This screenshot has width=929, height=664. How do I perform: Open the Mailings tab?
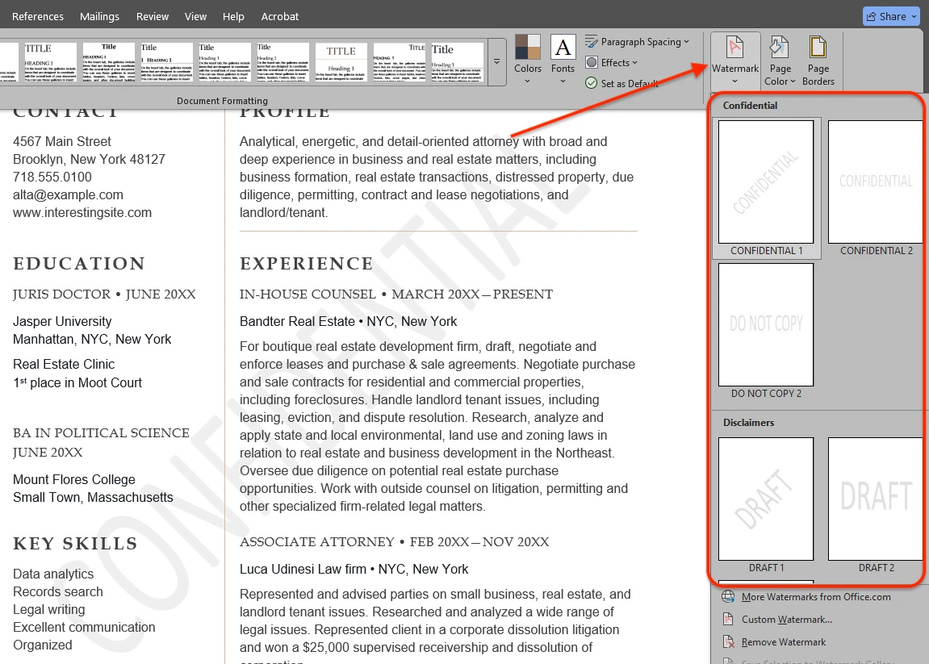100,16
